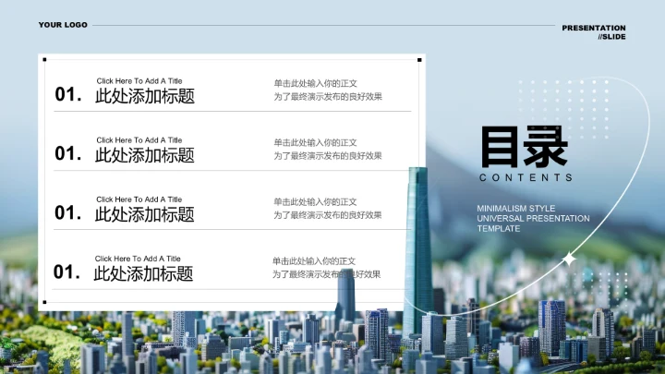Click the second row 为了最终演示发布的良好效果 line
Image resolution: width=665 pixels, height=374 pixels.
click(x=328, y=156)
